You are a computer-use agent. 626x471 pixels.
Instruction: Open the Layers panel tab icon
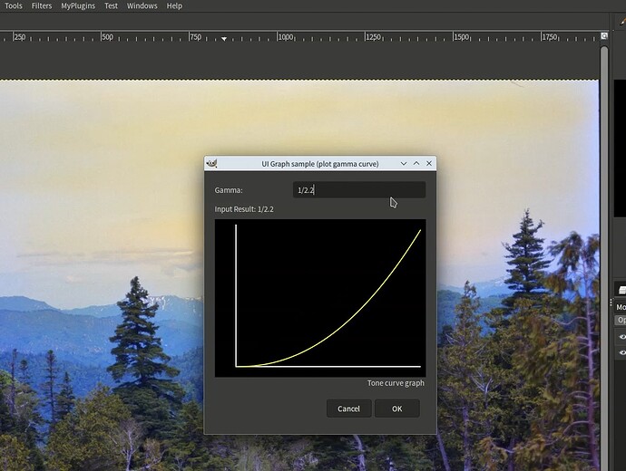(x=622, y=290)
